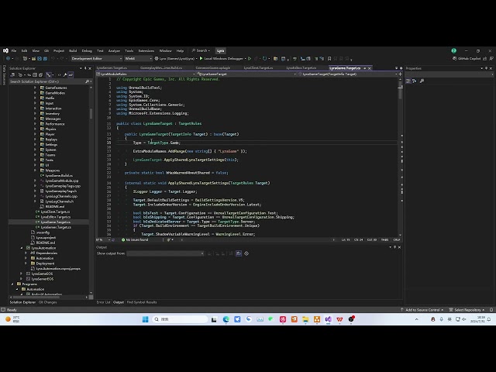Open the editor zoom percentage dropdown
496x372 pixels.
(103, 239)
